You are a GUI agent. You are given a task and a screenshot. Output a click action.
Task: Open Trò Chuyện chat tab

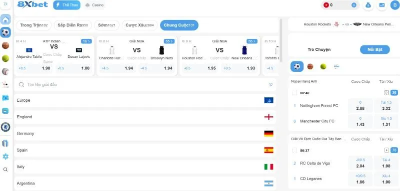pos(319,49)
